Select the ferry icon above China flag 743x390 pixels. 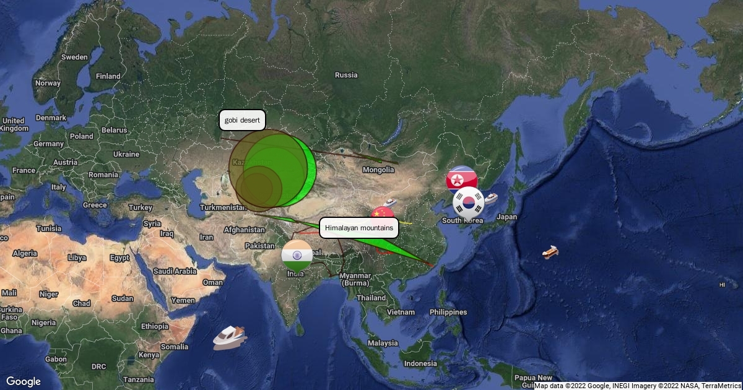[390, 203]
